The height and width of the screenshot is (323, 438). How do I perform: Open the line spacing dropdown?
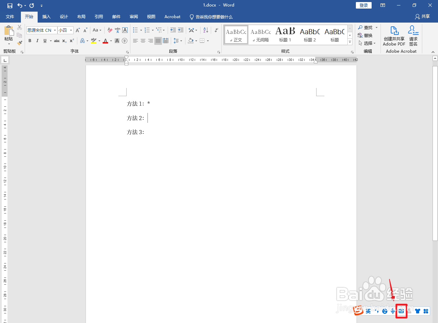tap(178, 41)
